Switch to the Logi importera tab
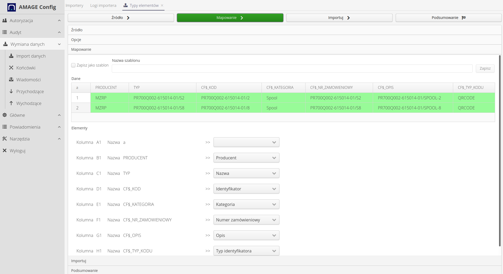 click(103, 6)
